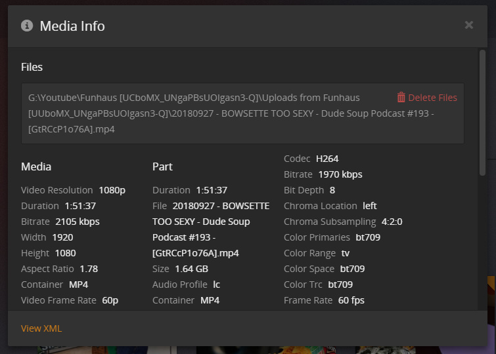
Task: Click the 60 fps frame rate value
Action: click(351, 300)
